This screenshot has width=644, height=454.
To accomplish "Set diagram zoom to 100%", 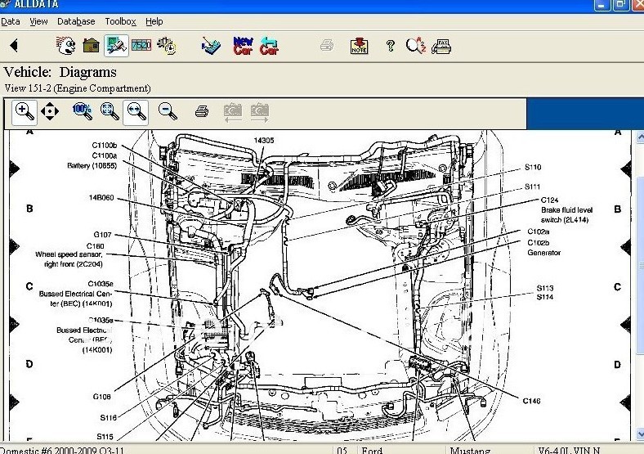I will pyautogui.click(x=83, y=111).
